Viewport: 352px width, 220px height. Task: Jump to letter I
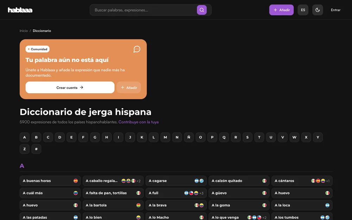[118, 137]
